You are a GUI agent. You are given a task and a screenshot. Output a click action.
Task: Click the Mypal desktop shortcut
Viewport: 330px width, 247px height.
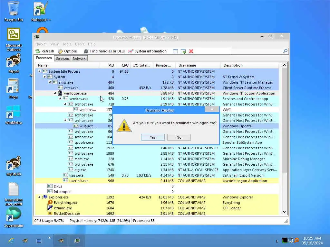(x=14, y=63)
